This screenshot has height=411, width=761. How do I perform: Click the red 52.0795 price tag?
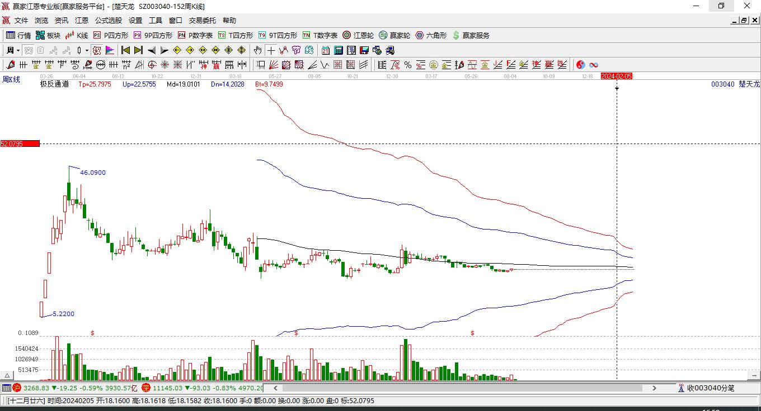20,144
